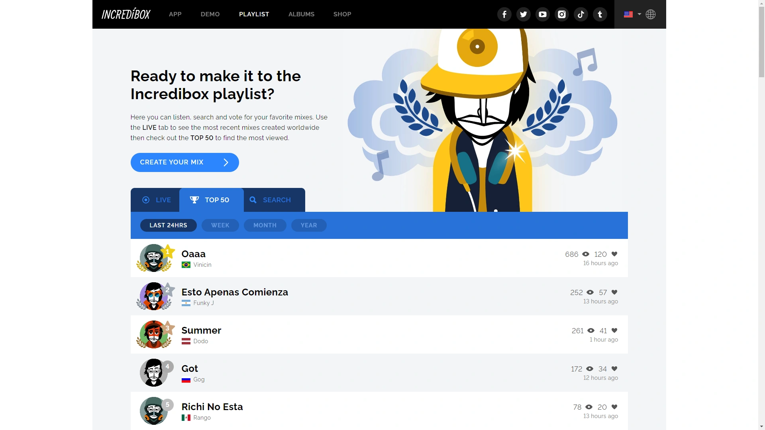Open the Tumblr icon in header
Image resolution: width=765 pixels, height=430 pixels.
pos(600,14)
